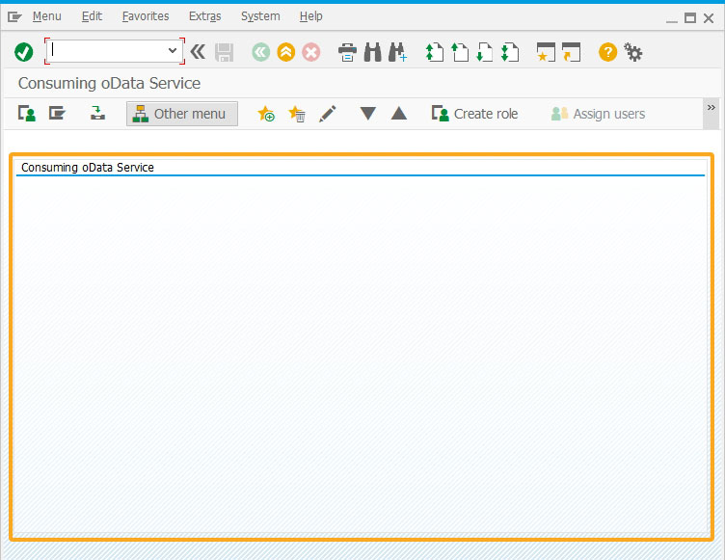Click the Create New Session window icon
This screenshot has width=725, height=560.
(x=546, y=52)
